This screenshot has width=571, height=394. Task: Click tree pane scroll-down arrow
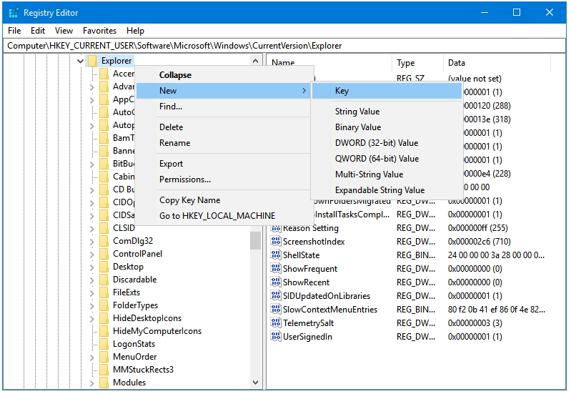[255, 383]
